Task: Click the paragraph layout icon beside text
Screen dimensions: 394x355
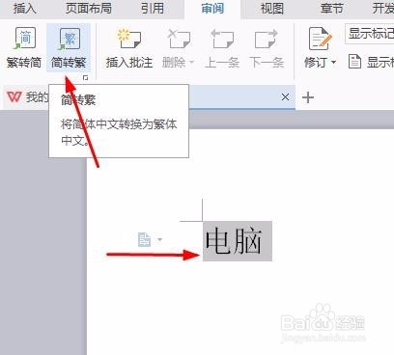Action: [x=144, y=240]
